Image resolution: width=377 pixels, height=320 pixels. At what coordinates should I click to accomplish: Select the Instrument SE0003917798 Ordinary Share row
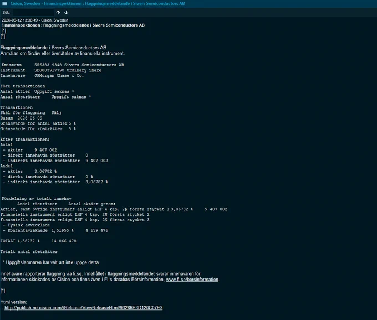51,70
